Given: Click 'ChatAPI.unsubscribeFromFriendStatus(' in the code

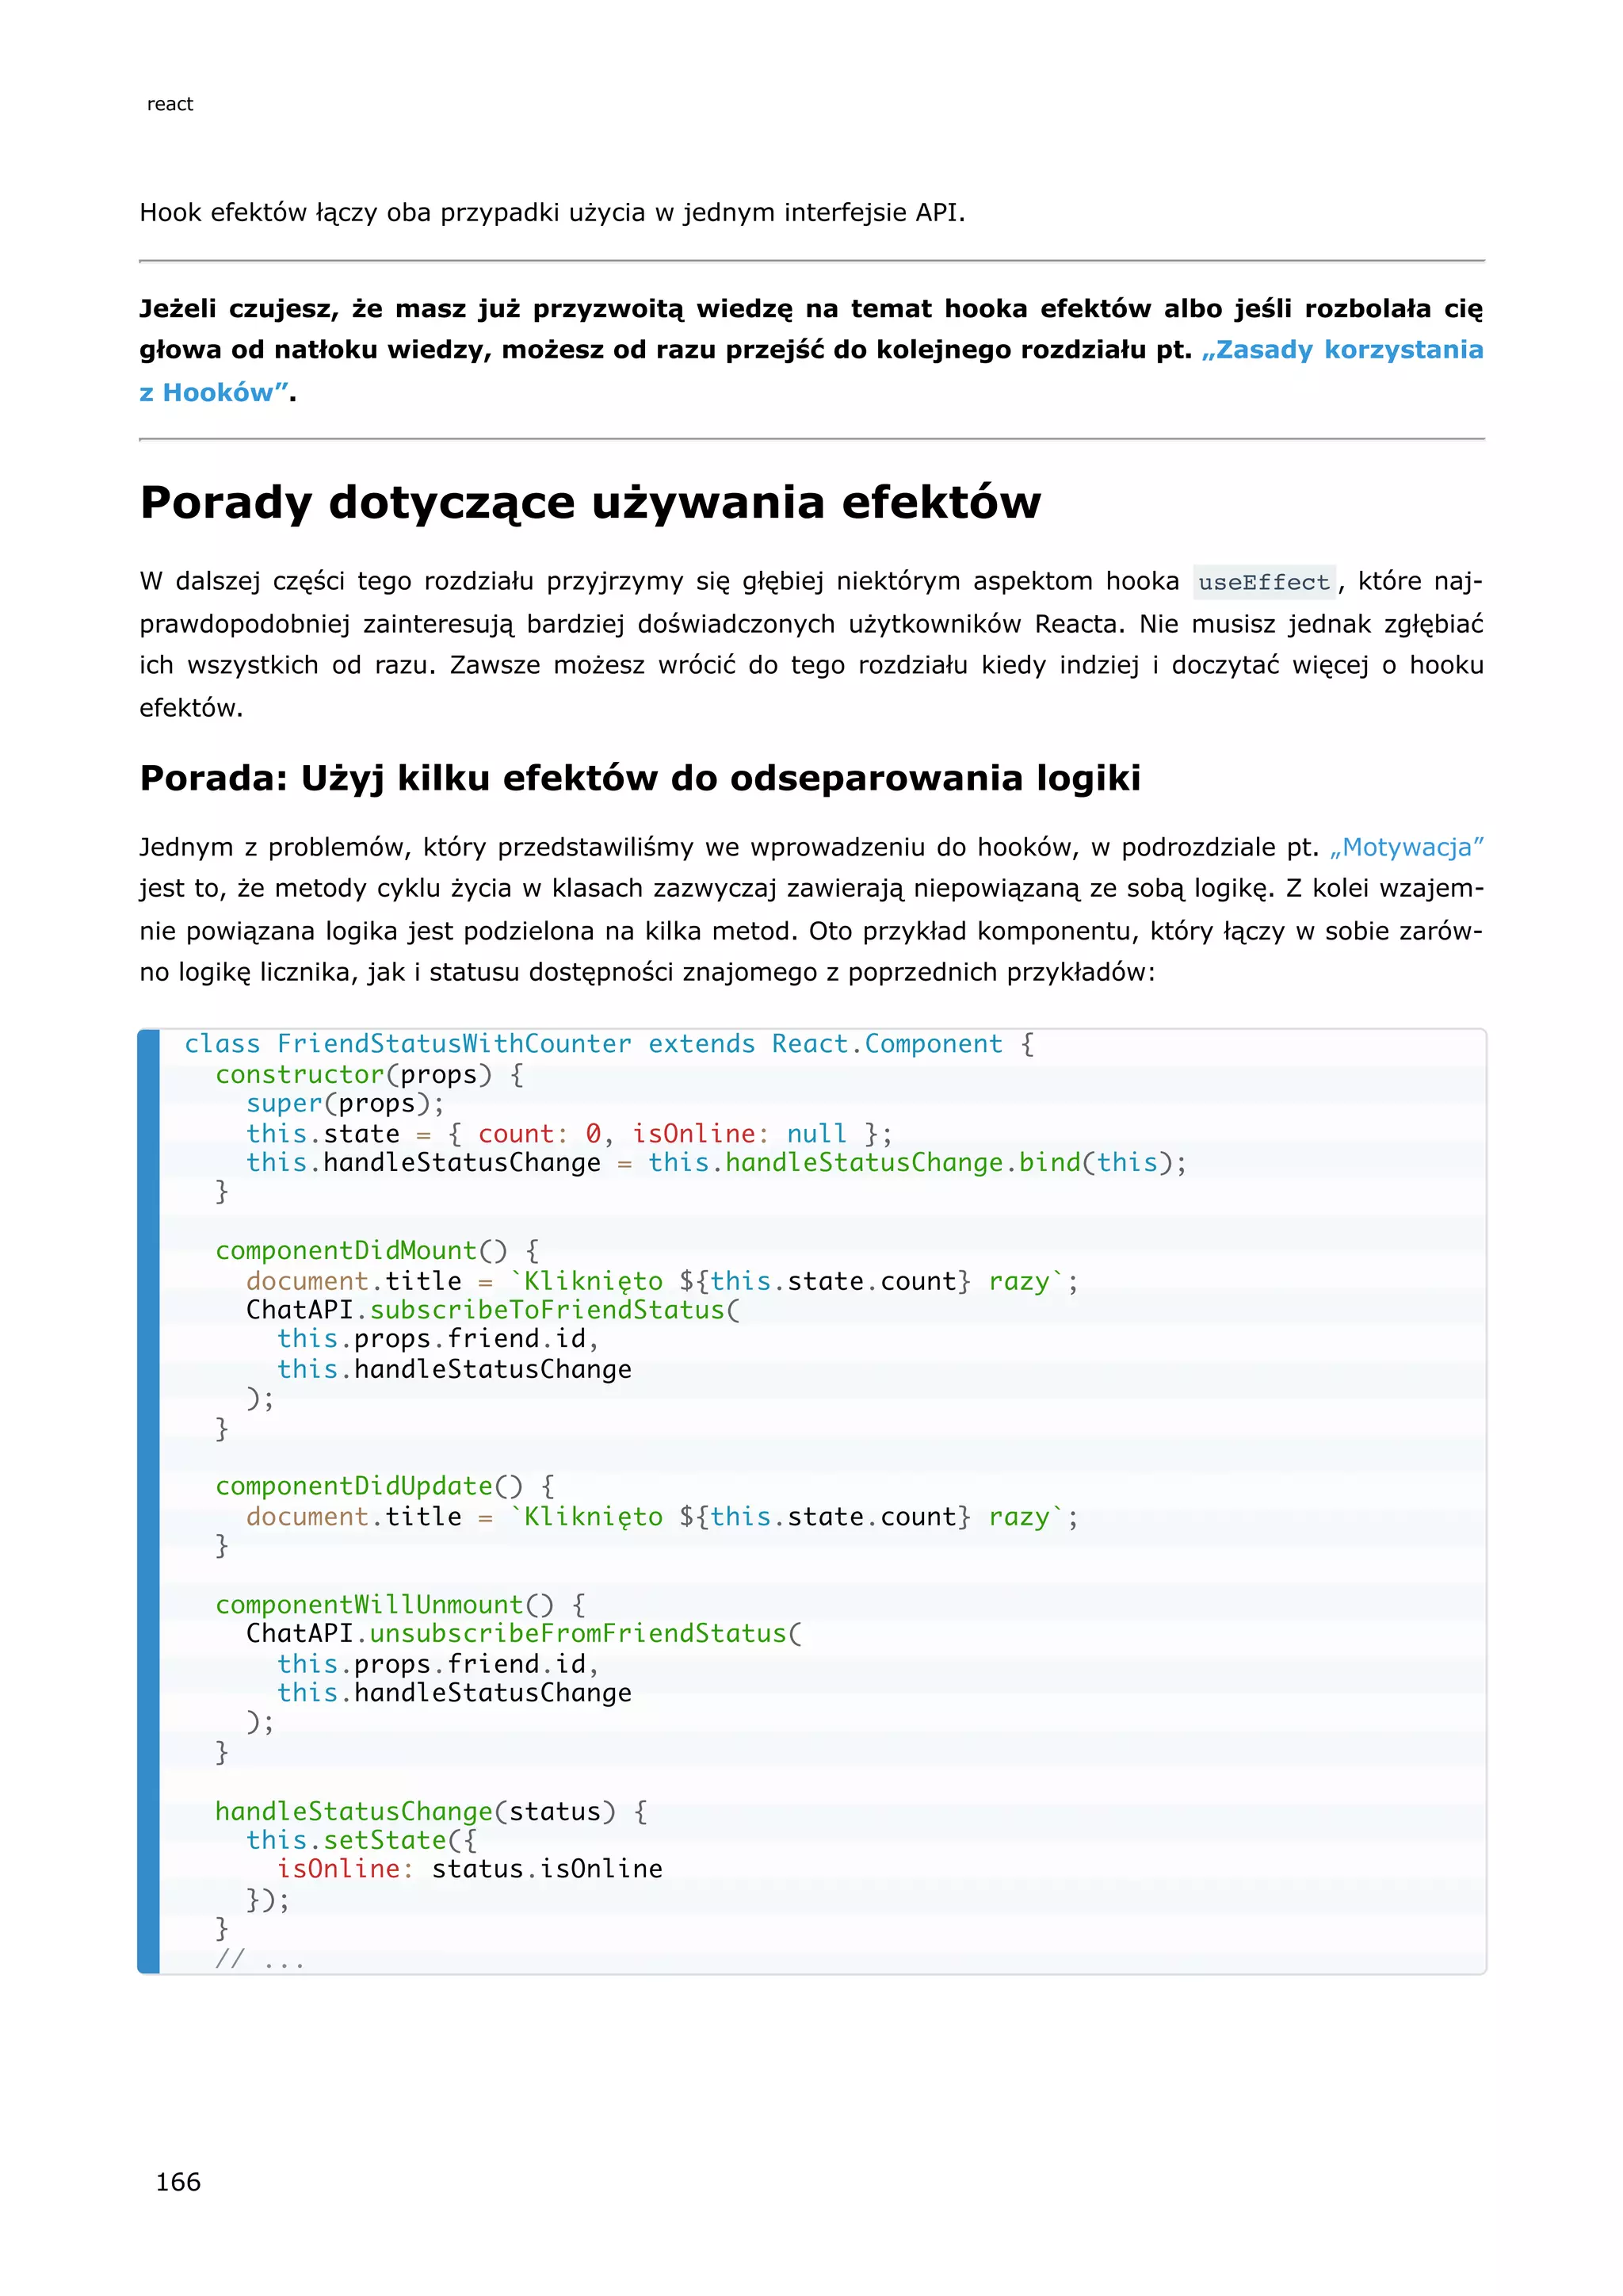Looking at the screenshot, I should pyautogui.click(x=524, y=1633).
